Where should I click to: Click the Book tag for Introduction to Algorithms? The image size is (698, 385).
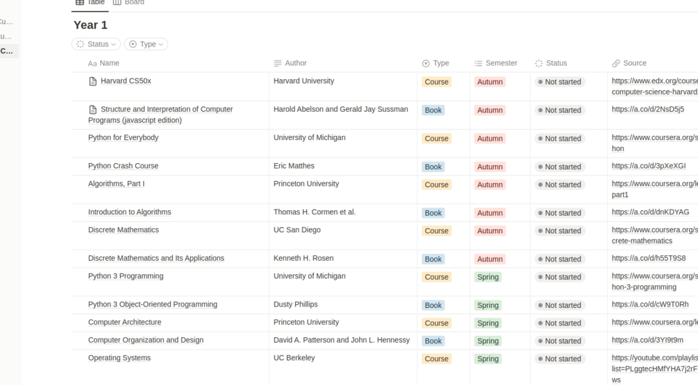tap(433, 213)
